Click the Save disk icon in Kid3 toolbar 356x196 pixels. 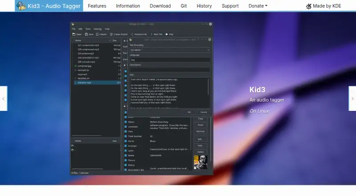coord(86,34)
